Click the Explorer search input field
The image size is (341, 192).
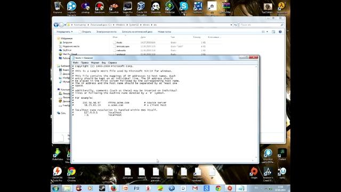click(x=261, y=25)
